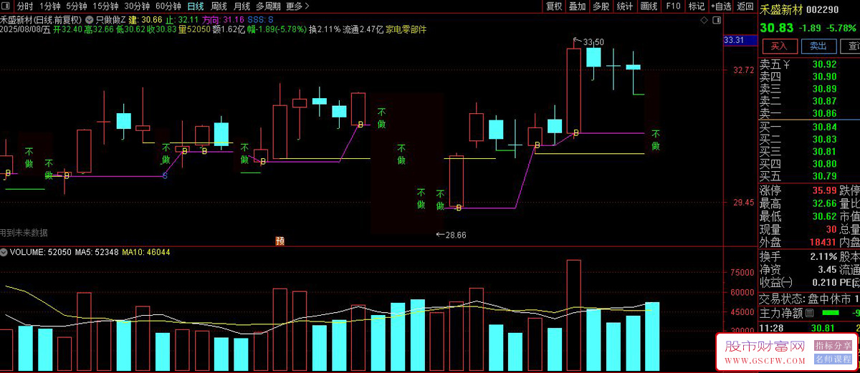This screenshot has height=373, width=860.
Task: Click 返回 to go back
Action: 745,6
